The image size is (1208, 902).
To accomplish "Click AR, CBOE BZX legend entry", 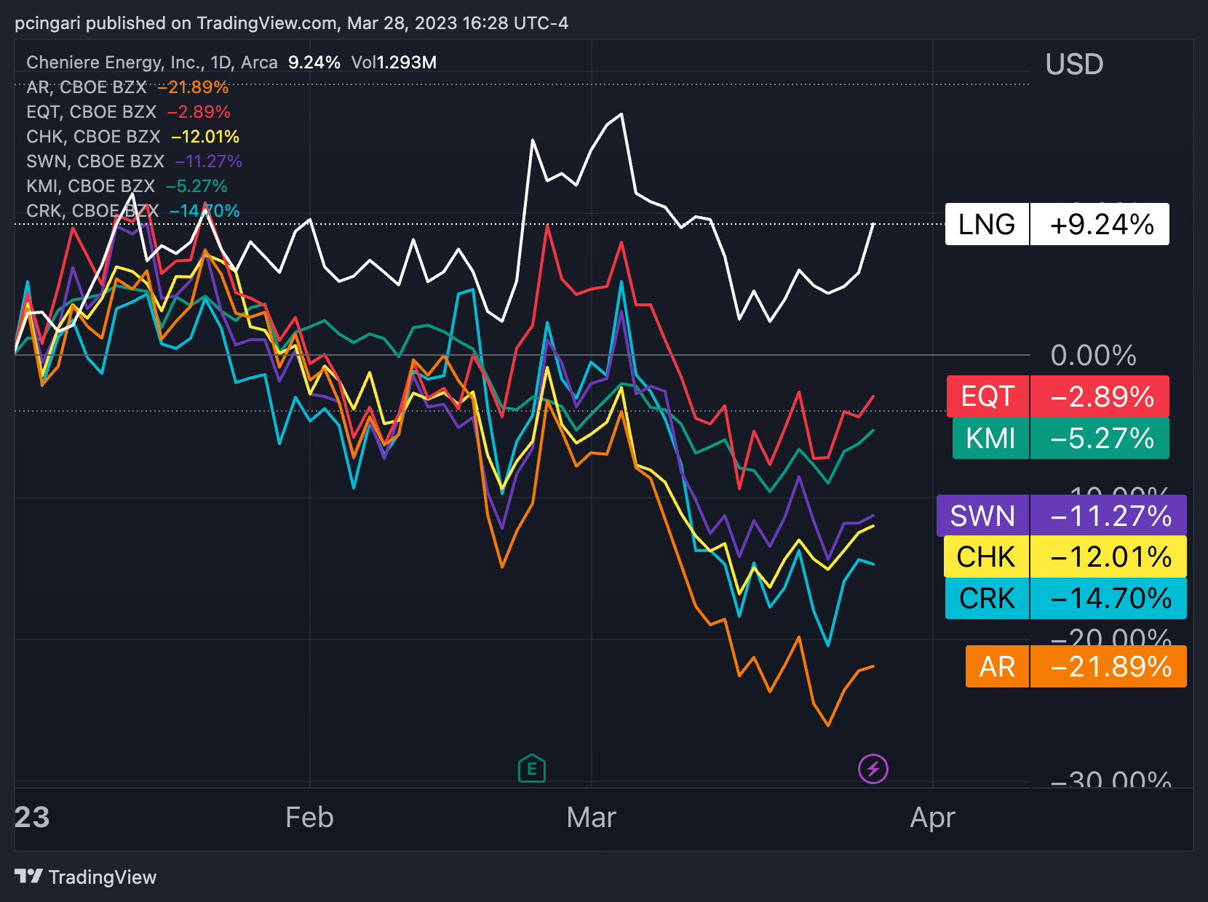I will tap(127, 87).
